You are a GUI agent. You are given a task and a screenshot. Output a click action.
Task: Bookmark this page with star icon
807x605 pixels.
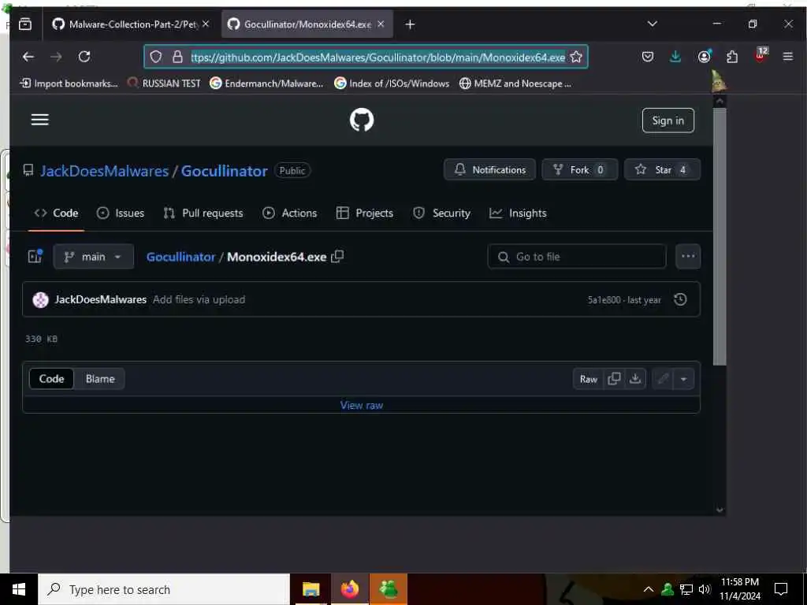[576, 57]
